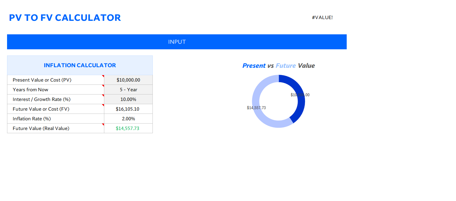Edit the $10,000.00 present value input
This screenshot has width=456, height=201.
tap(128, 80)
